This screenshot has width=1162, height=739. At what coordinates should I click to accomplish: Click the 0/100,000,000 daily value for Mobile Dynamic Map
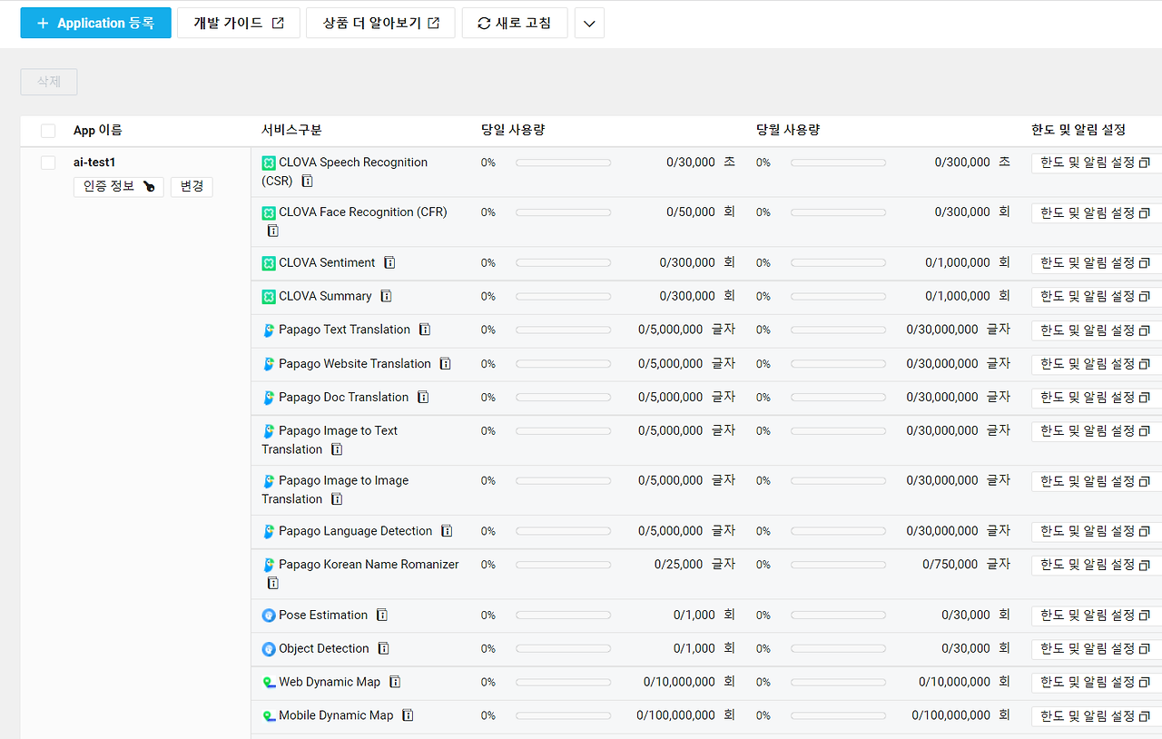(x=675, y=715)
